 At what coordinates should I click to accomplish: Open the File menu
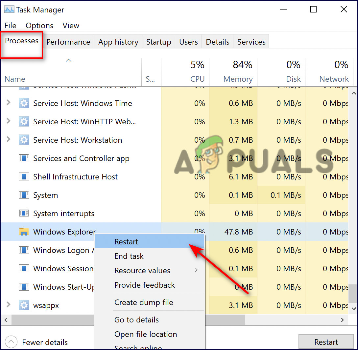tap(10, 26)
